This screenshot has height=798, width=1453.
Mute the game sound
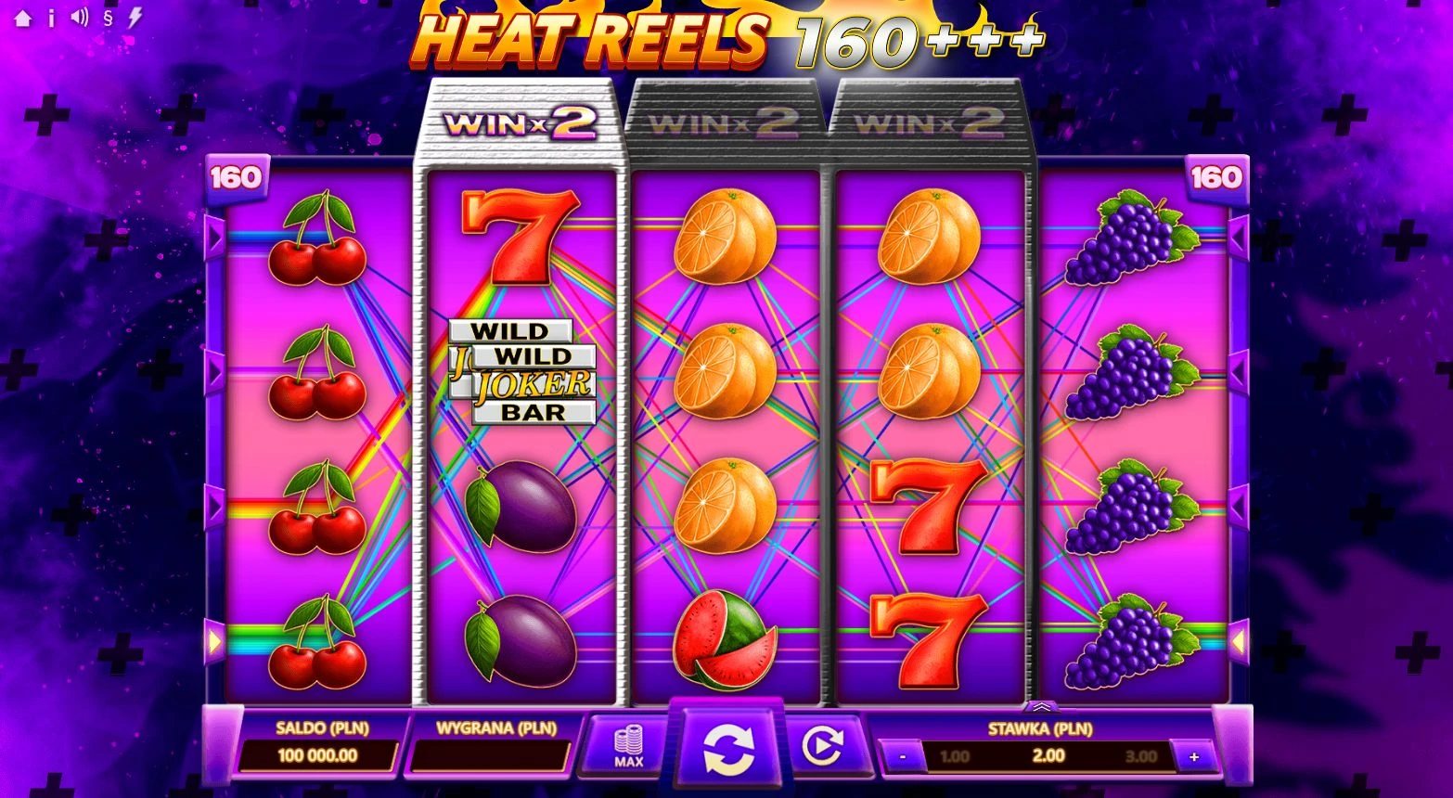[x=79, y=17]
